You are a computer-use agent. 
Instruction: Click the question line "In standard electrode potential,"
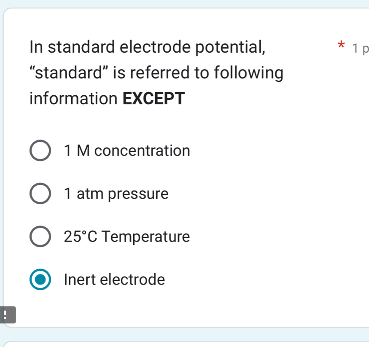148,47
